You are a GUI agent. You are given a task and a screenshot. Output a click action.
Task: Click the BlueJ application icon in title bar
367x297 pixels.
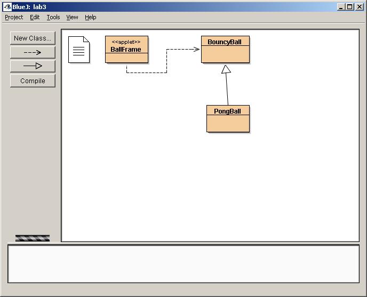(7, 7)
